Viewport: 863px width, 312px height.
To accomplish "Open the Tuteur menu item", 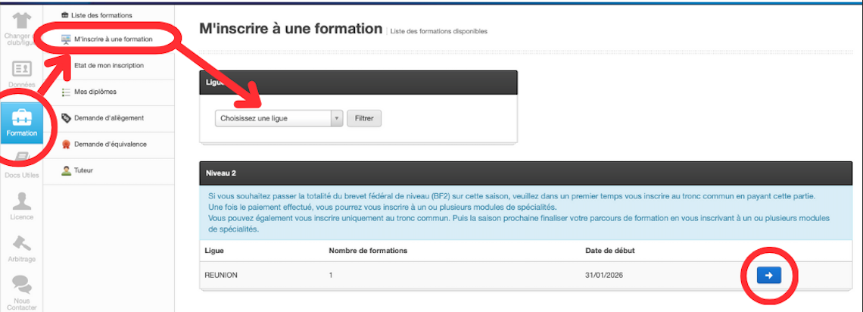I will point(83,170).
